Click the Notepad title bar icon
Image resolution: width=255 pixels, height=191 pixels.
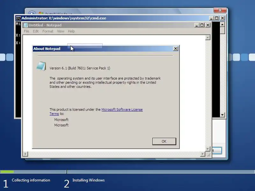pos(25,25)
